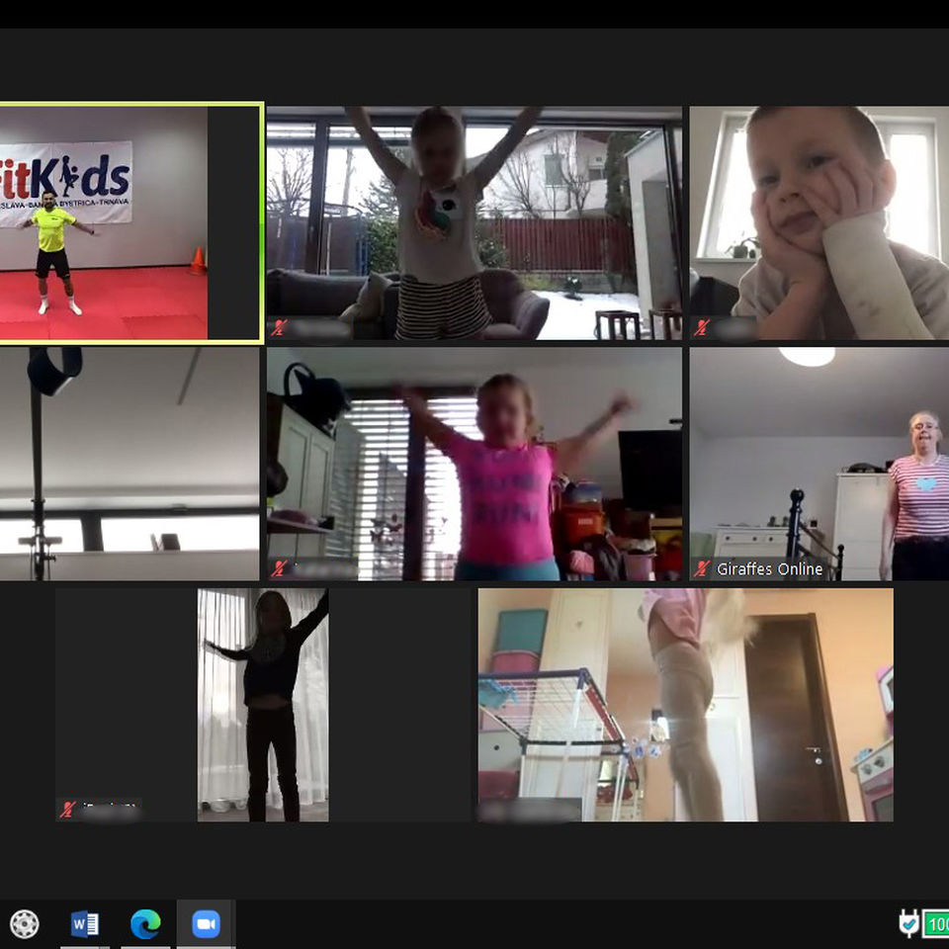This screenshot has width=949, height=949.
Task: Click the mute icon beside Giraffes Online
Action: (x=702, y=569)
